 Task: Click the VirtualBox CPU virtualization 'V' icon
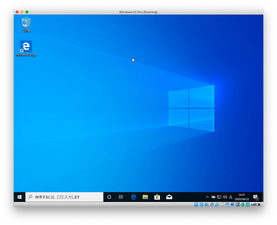[238, 204]
